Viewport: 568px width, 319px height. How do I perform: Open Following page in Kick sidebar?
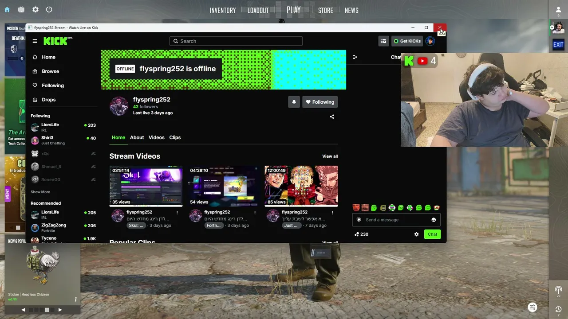[x=48, y=86]
